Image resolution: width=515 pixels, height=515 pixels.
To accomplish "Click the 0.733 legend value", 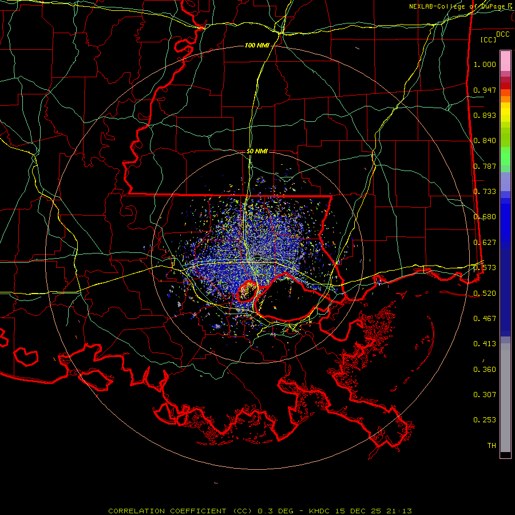I will tap(485, 192).
